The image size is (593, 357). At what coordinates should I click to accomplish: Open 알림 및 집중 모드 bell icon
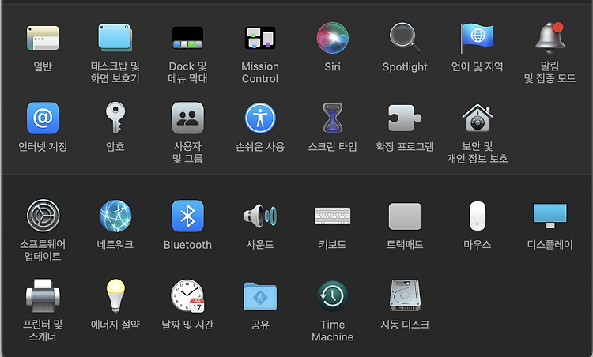click(x=550, y=38)
